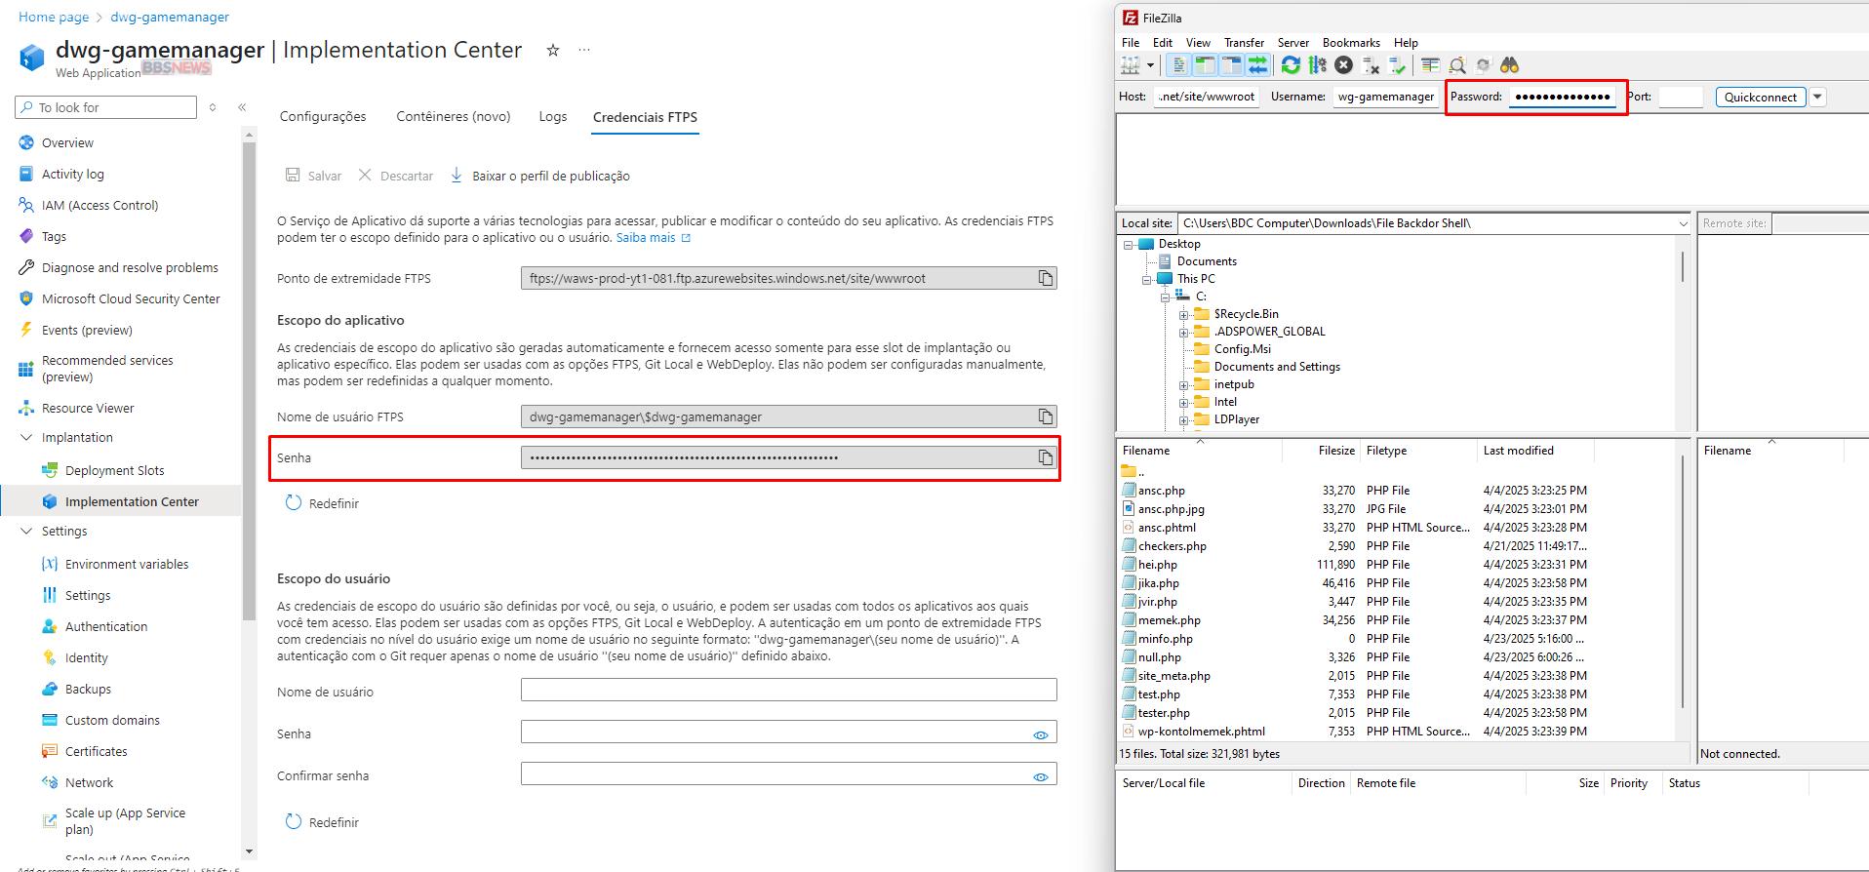Show the Confirmar senha field text
The image size is (1869, 872).
(1041, 777)
